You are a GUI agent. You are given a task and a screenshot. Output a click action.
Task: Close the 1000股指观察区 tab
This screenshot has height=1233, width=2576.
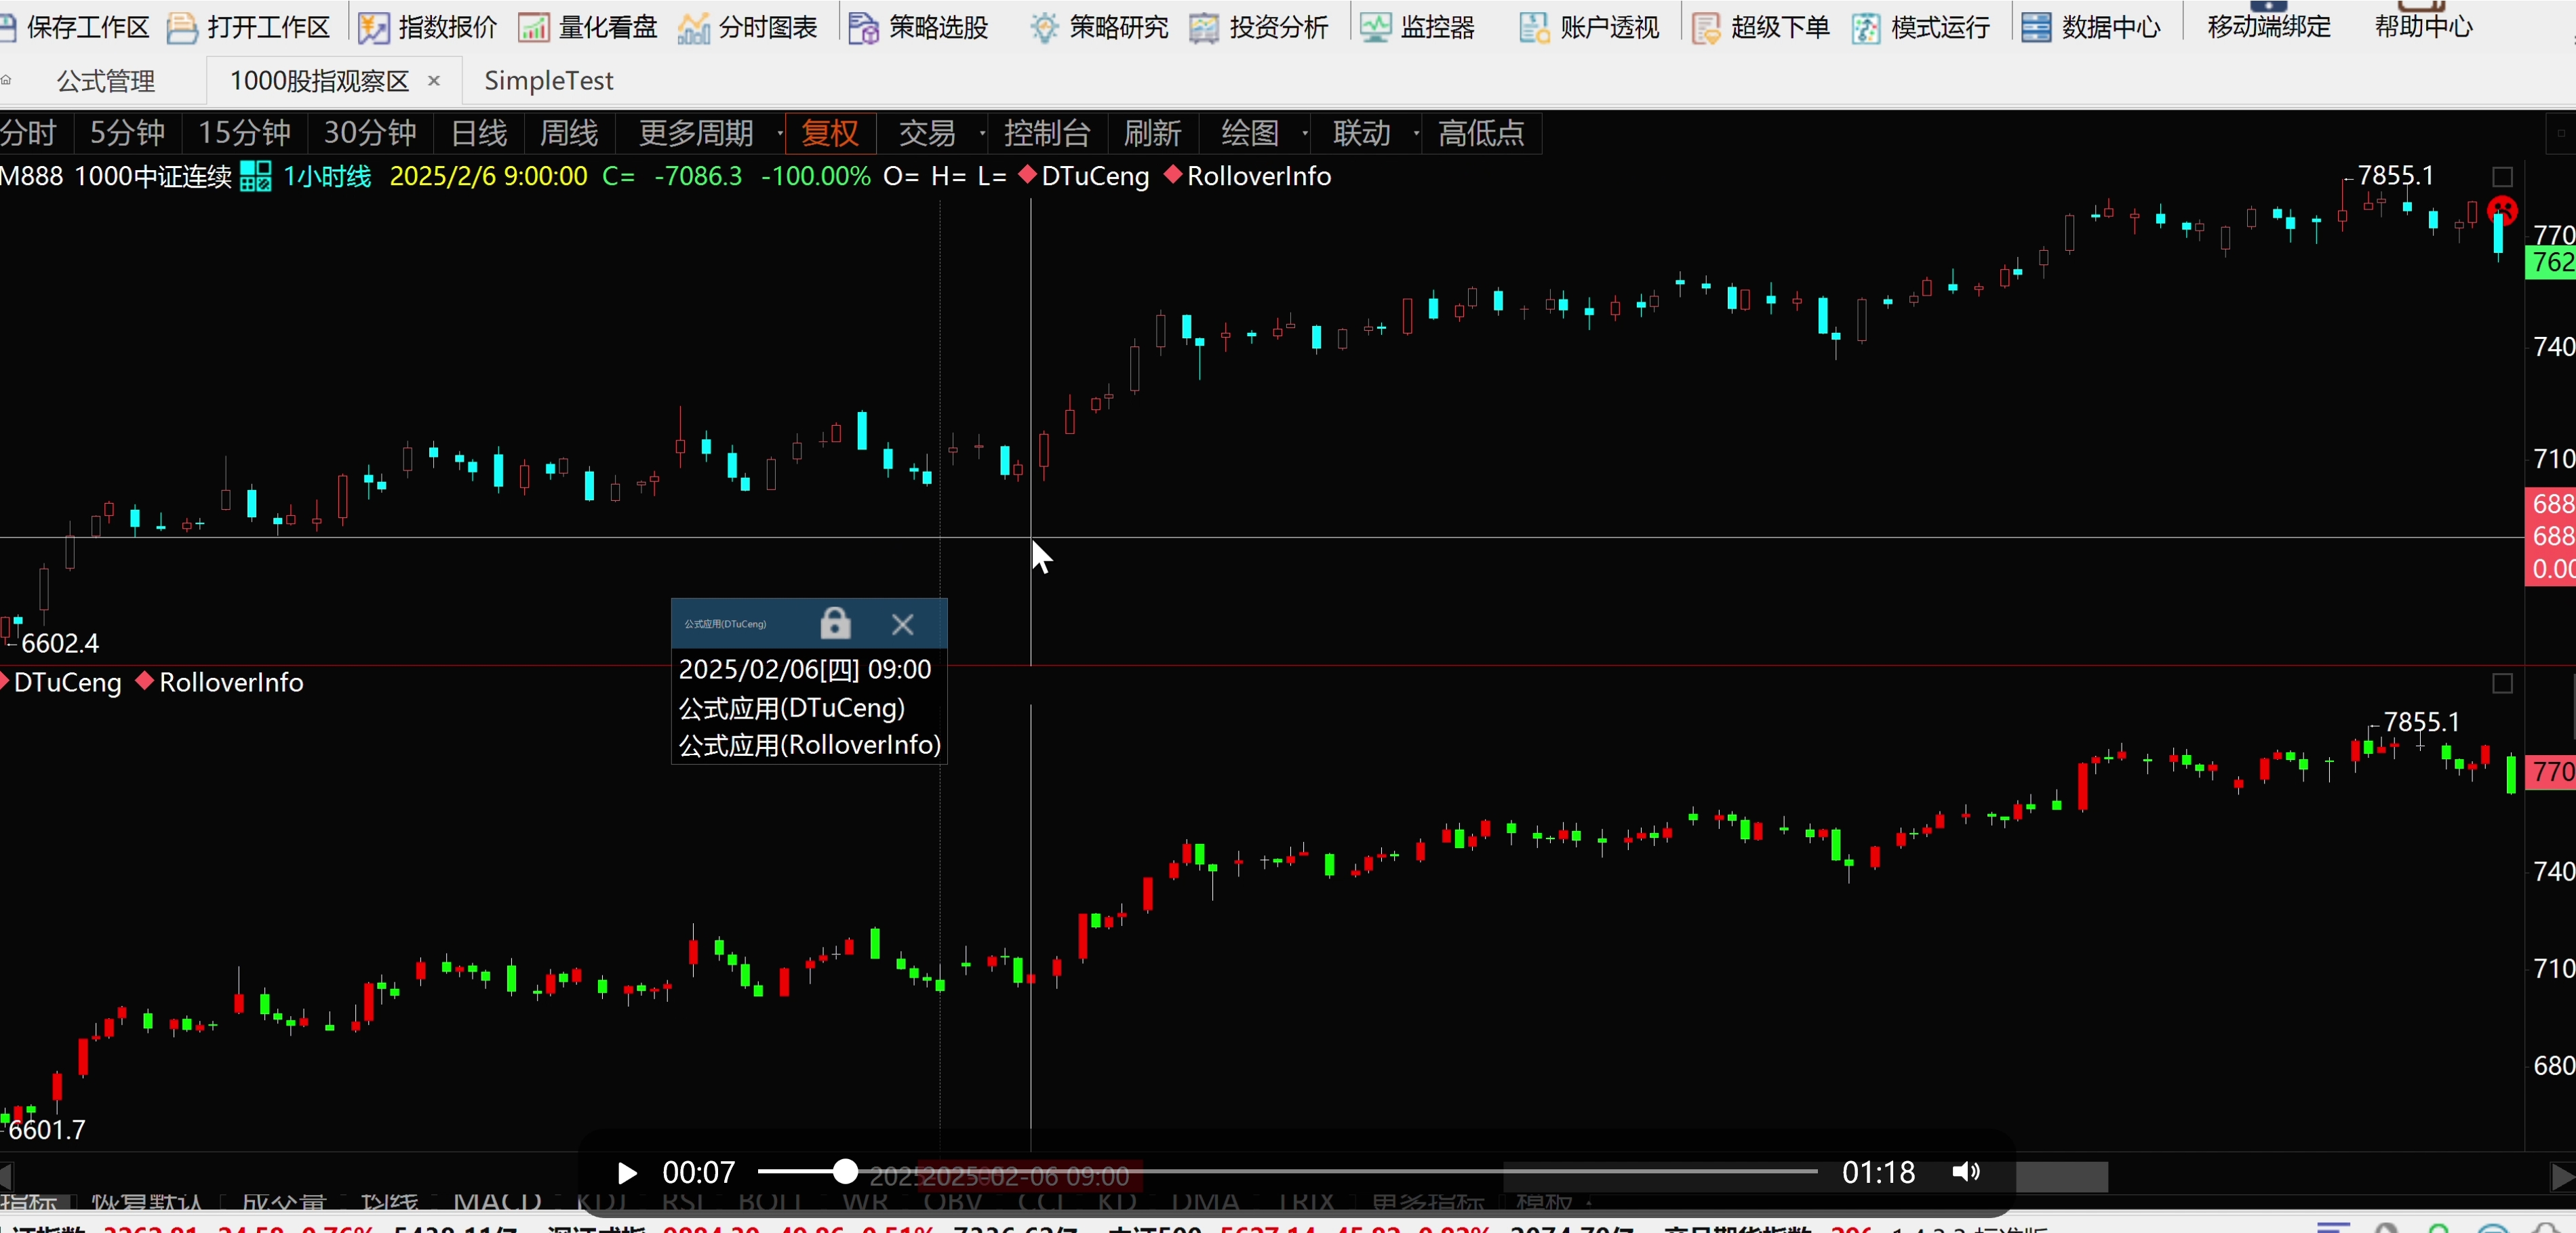434,81
